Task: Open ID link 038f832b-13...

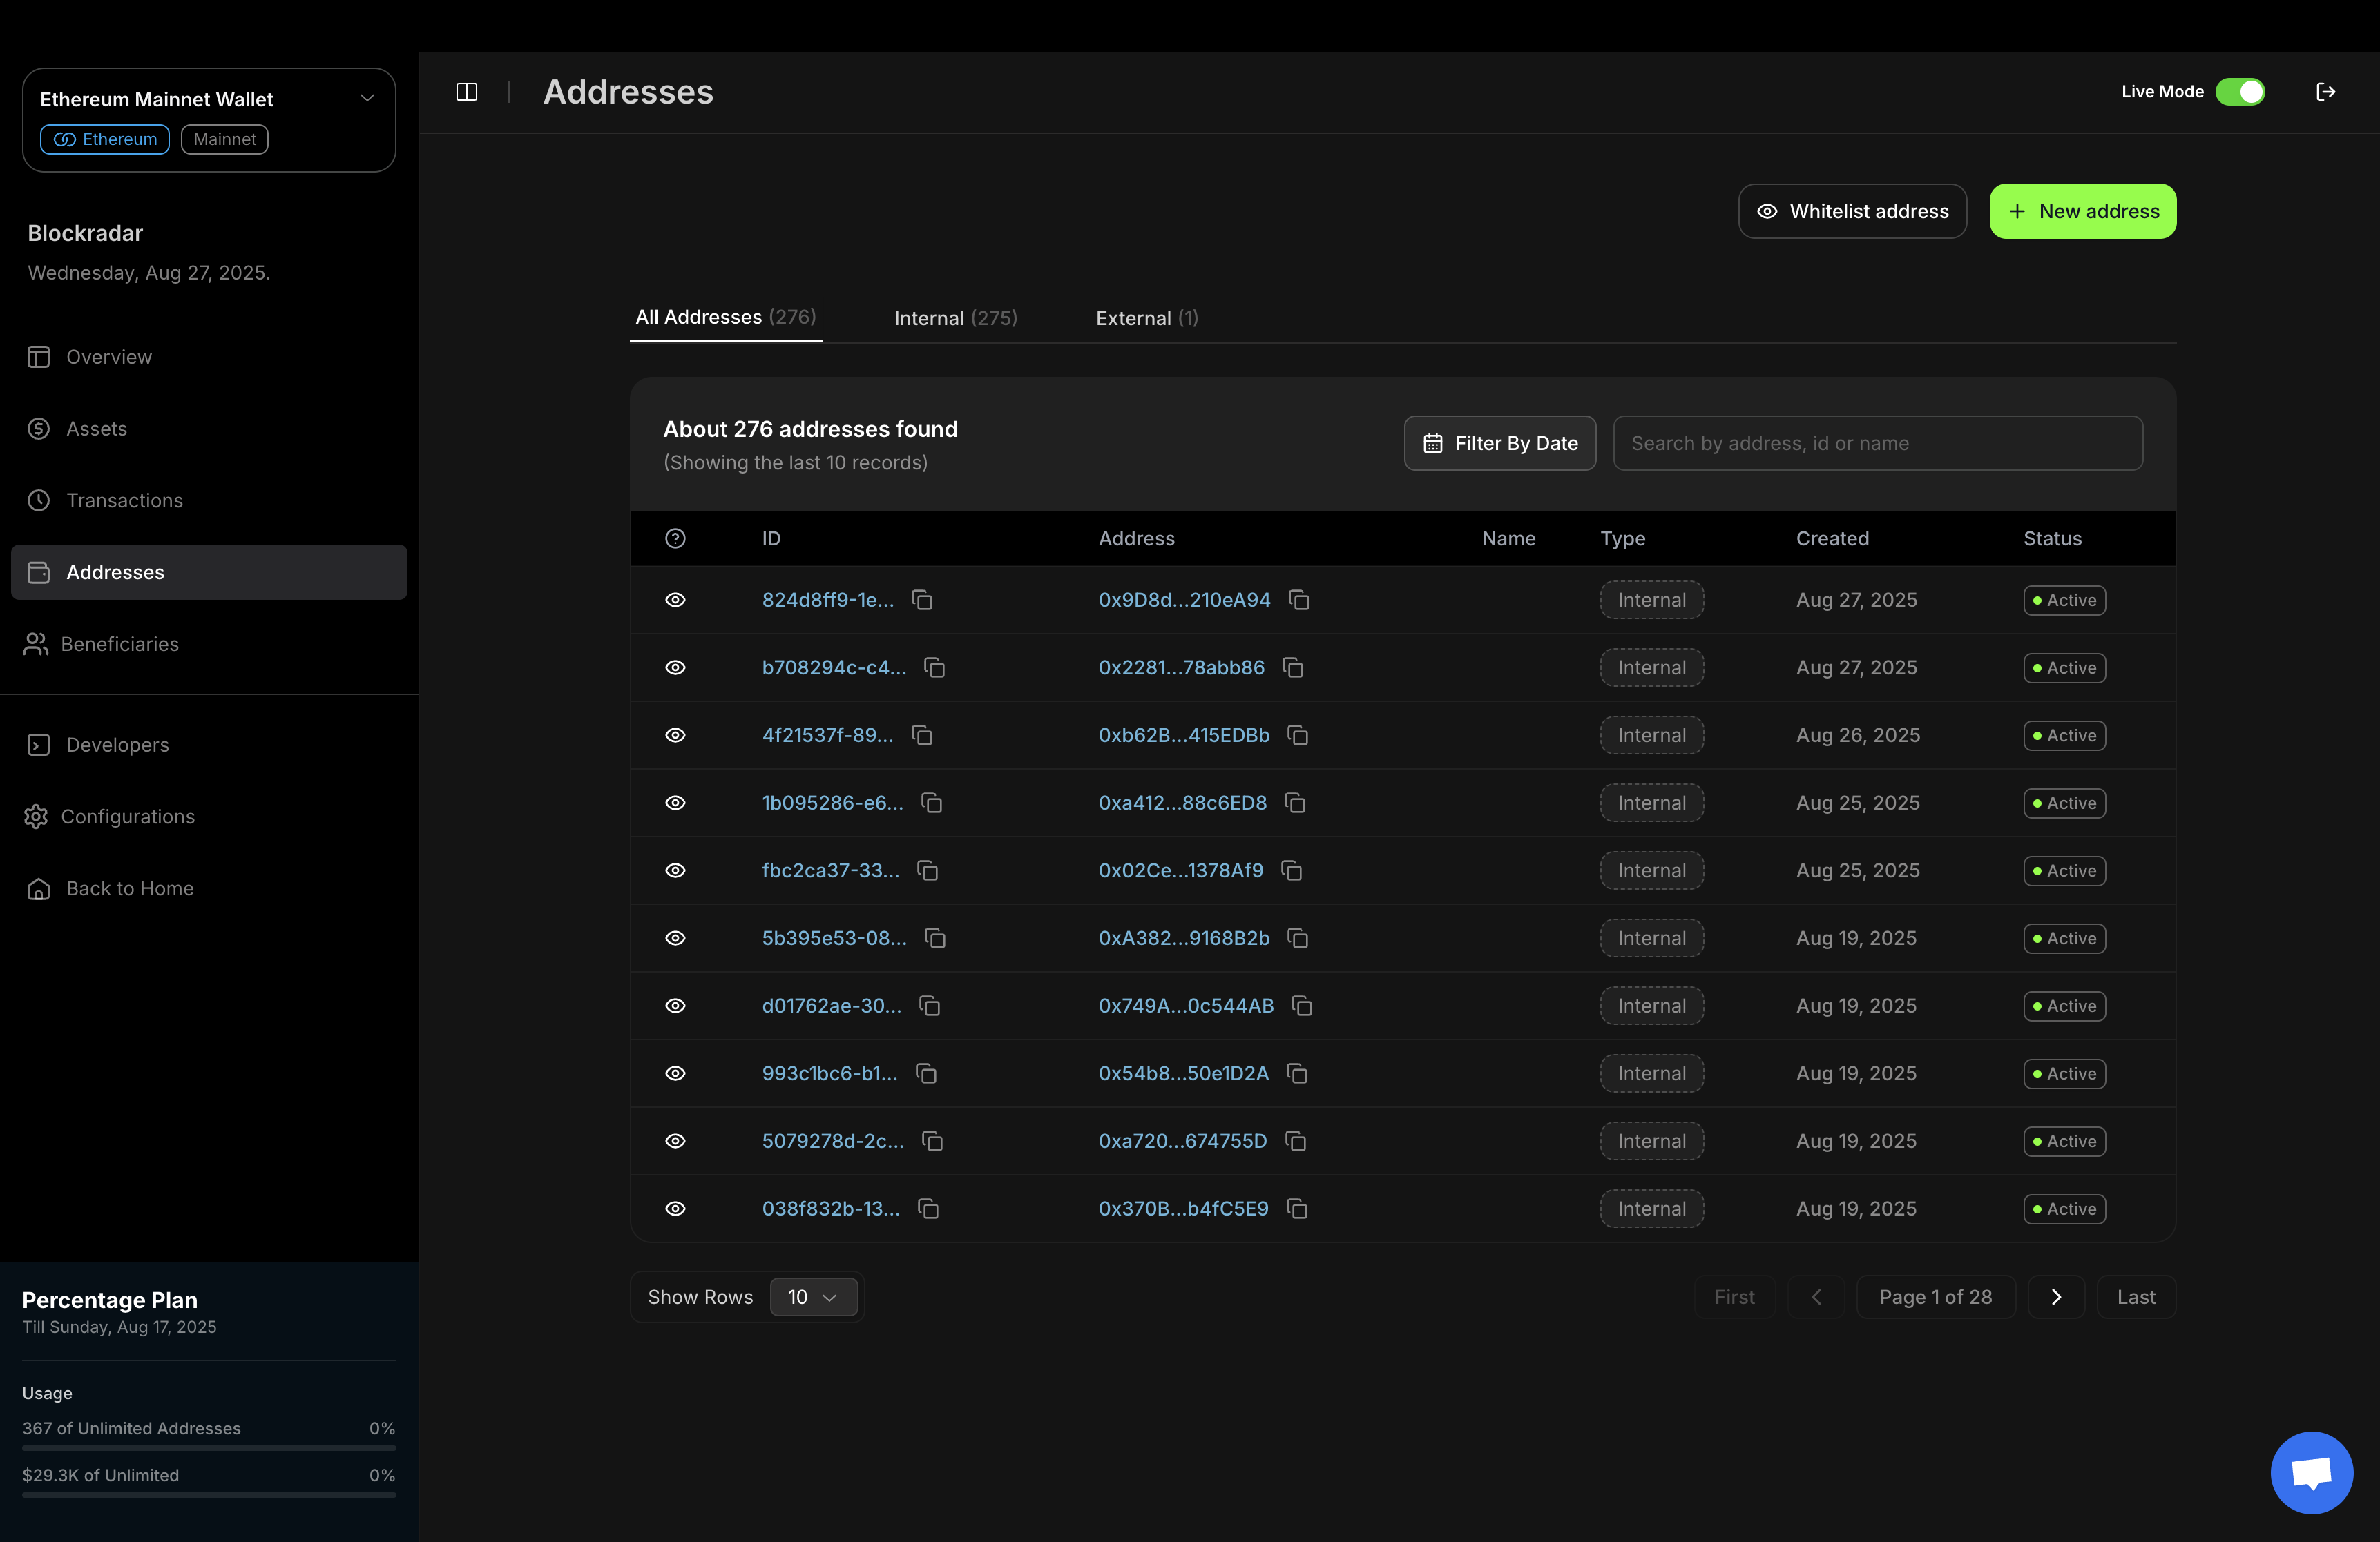Action: click(x=830, y=1209)
